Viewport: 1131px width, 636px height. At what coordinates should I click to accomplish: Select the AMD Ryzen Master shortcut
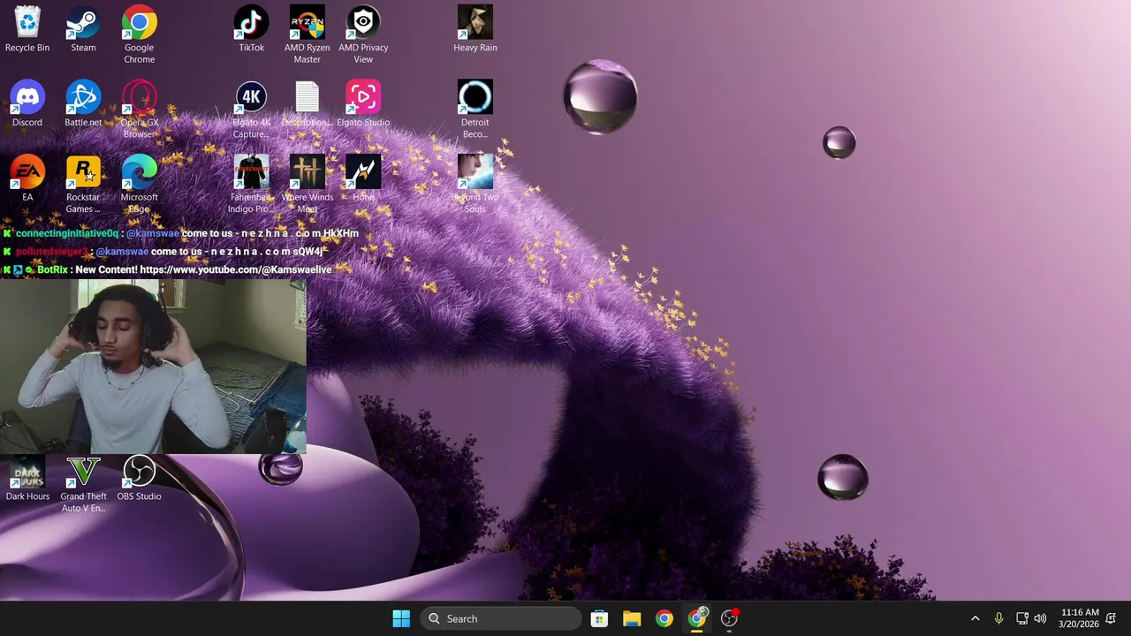pos(307,35)
